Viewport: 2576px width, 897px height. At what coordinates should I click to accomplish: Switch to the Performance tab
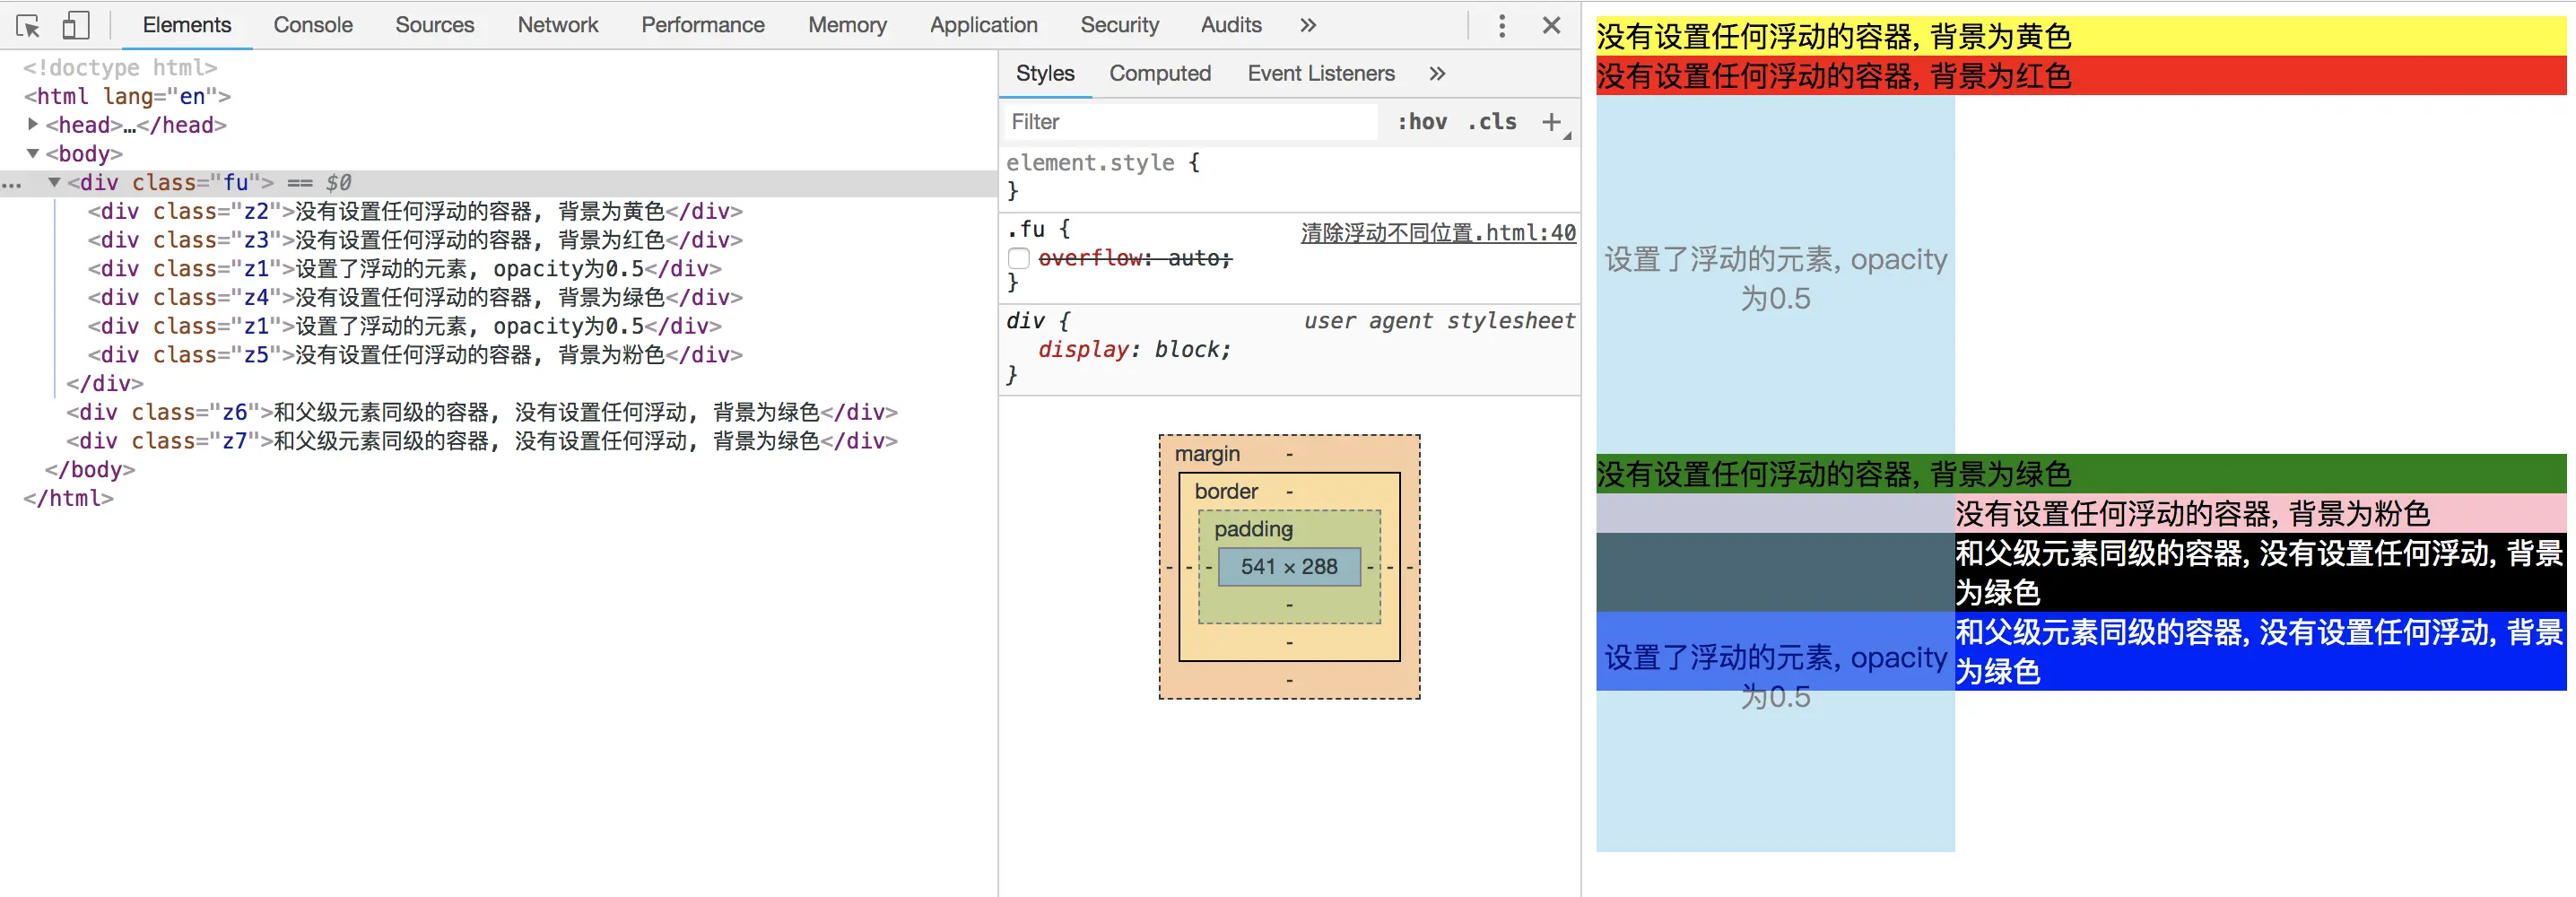703,25
